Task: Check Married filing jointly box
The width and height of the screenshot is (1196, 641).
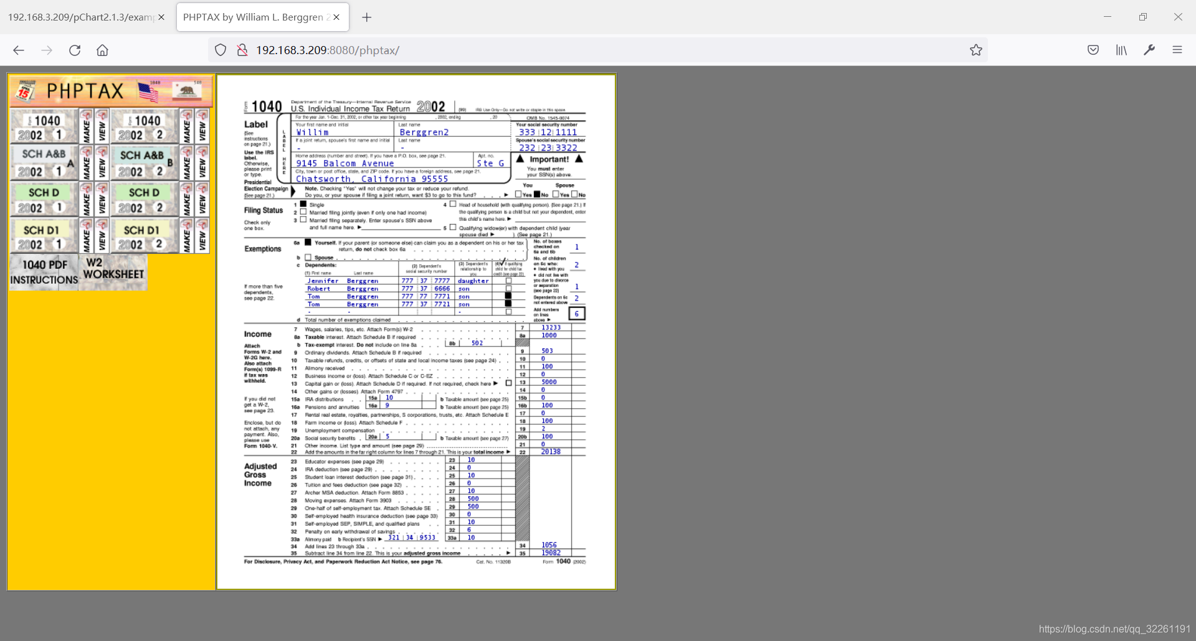Action: click(x=303, y=212)
